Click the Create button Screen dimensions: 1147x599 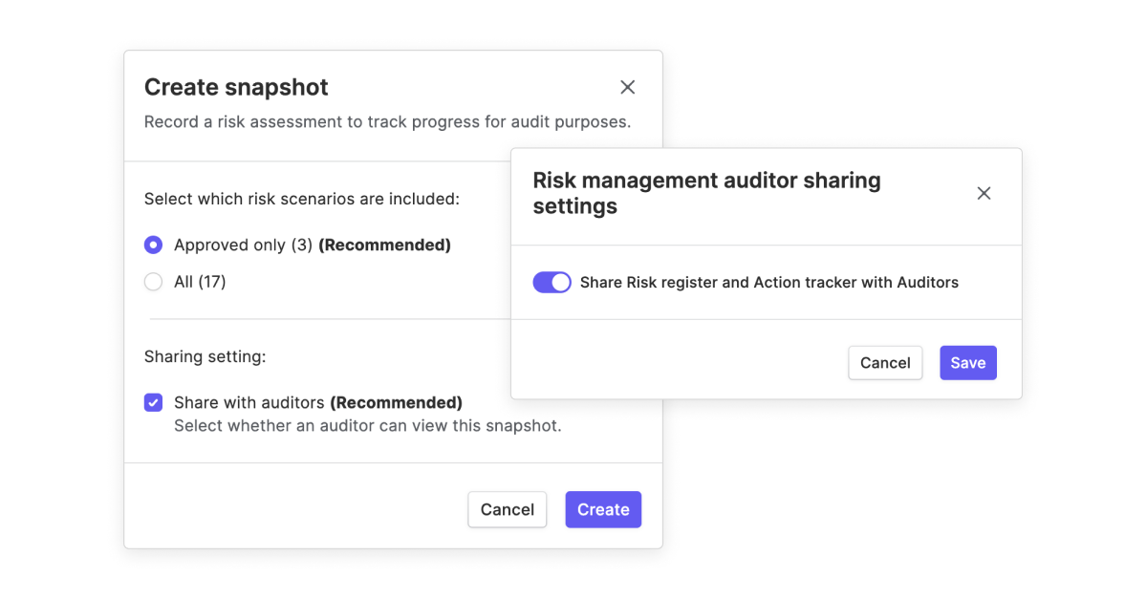[x=603, y=509]
